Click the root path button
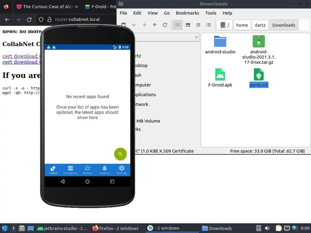 pos(225,25)
